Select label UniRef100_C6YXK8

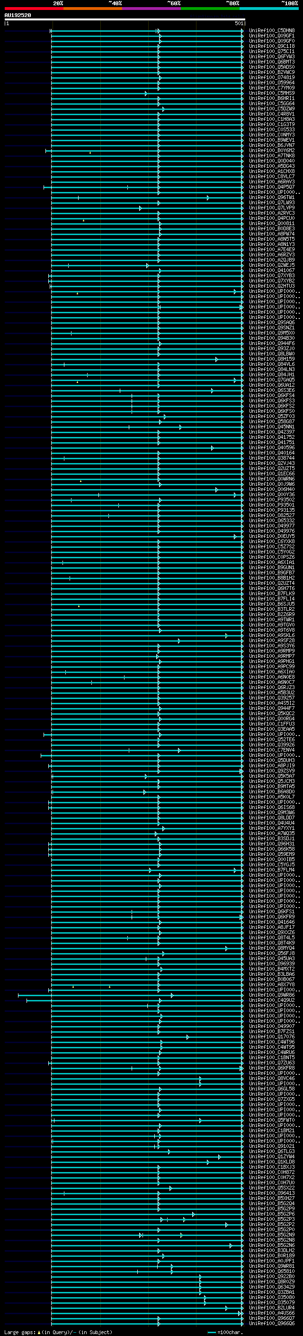(272, 541)
